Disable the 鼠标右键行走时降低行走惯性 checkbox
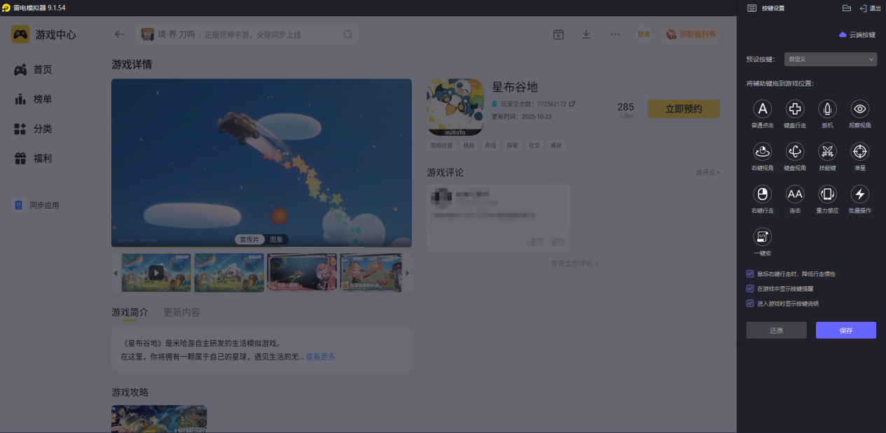 [x=749, y=274]
